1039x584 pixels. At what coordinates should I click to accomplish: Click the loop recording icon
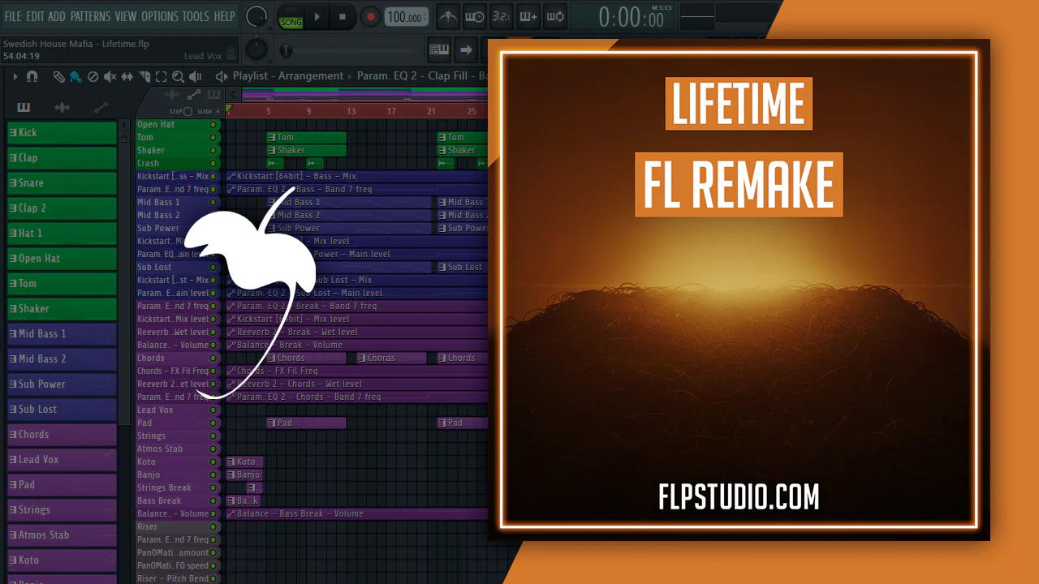[555, 16]
